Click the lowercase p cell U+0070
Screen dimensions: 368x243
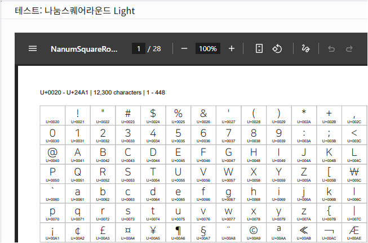coord(52,213)
